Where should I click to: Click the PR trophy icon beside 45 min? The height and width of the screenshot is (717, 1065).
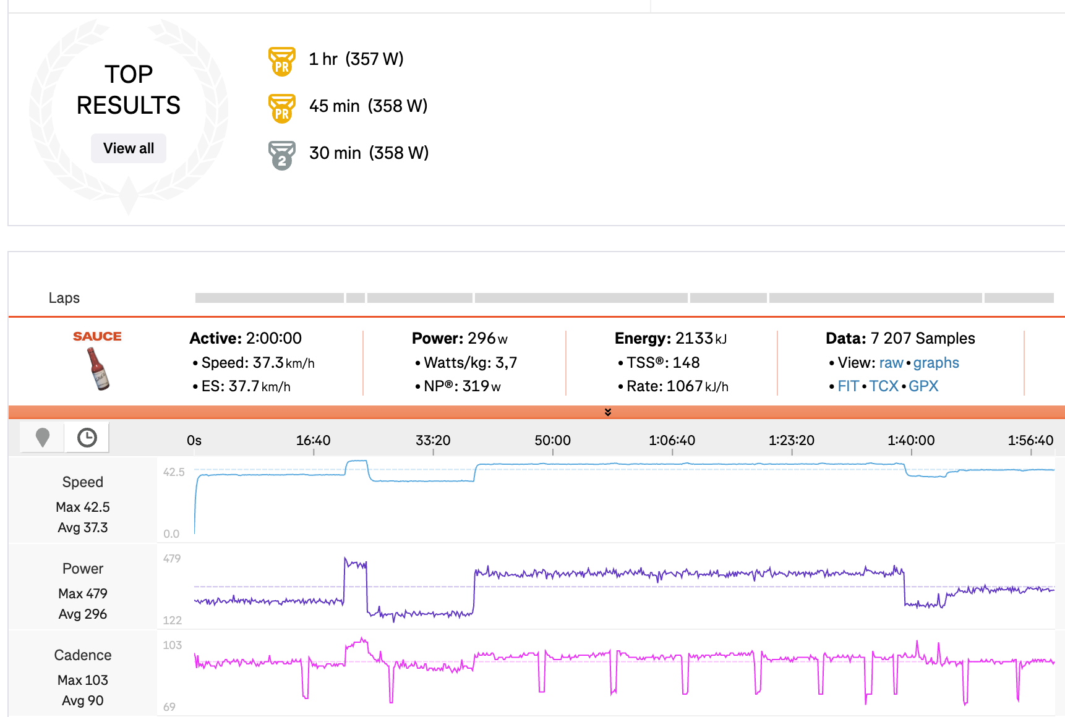click(281, 108)
